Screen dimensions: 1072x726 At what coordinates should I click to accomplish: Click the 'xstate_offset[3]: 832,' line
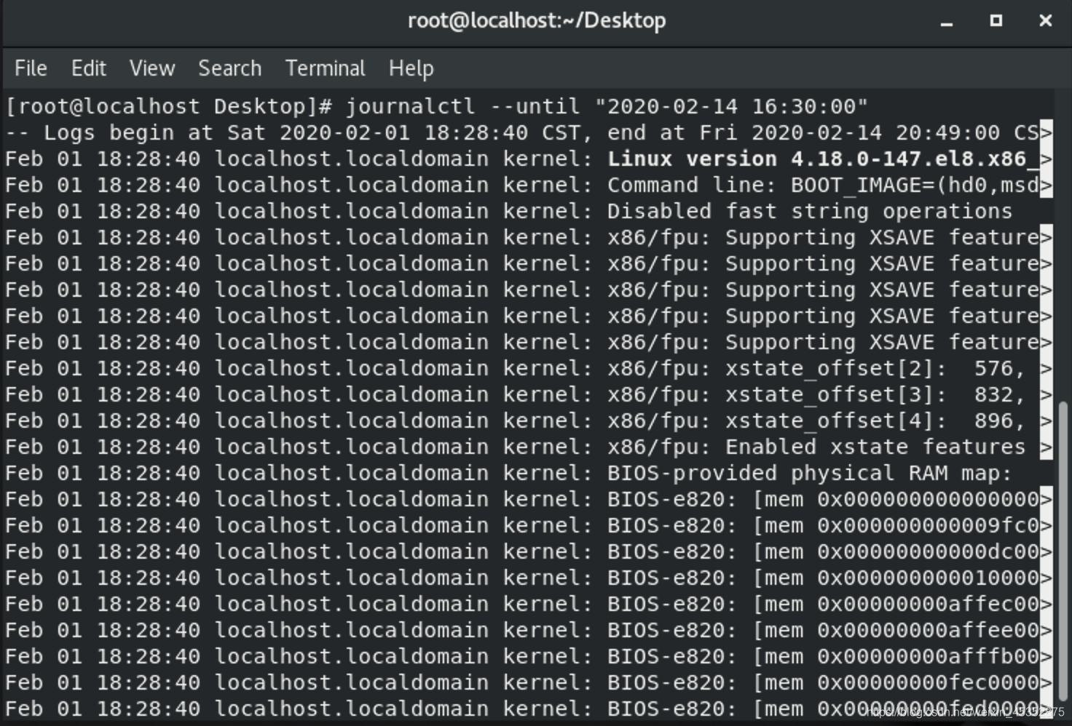pyautogui.click(x=875, y=394)
